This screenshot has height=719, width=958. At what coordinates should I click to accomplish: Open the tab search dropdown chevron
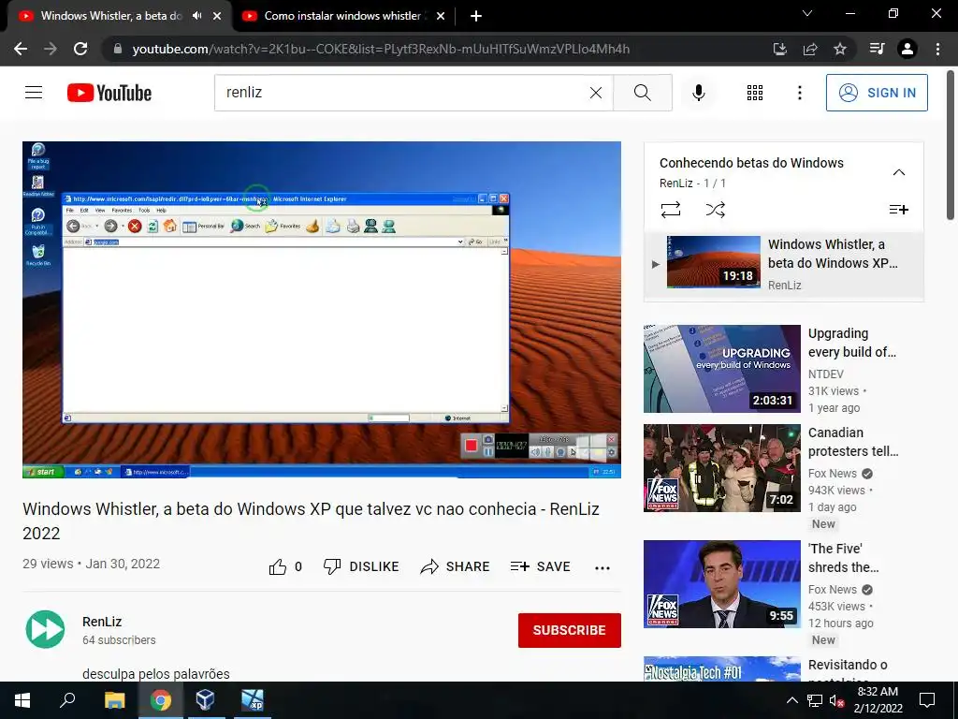[807, 13]
